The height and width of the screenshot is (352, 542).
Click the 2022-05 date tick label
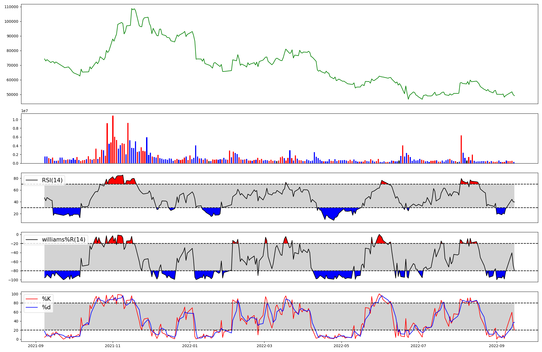coord(341,346)
